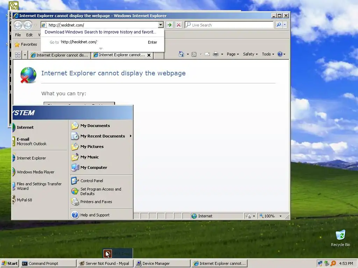Open the Page menu
Viewport: 358px width, 268px height.
[x=232, y=54]
